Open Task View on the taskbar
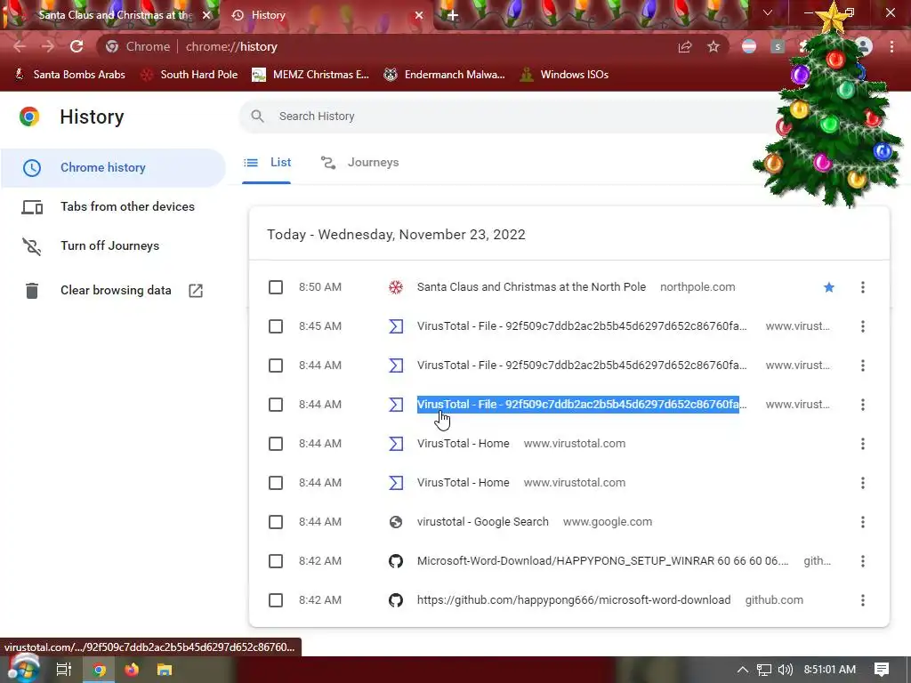Viewport: 911px width, 683px height. click(63, 670)
